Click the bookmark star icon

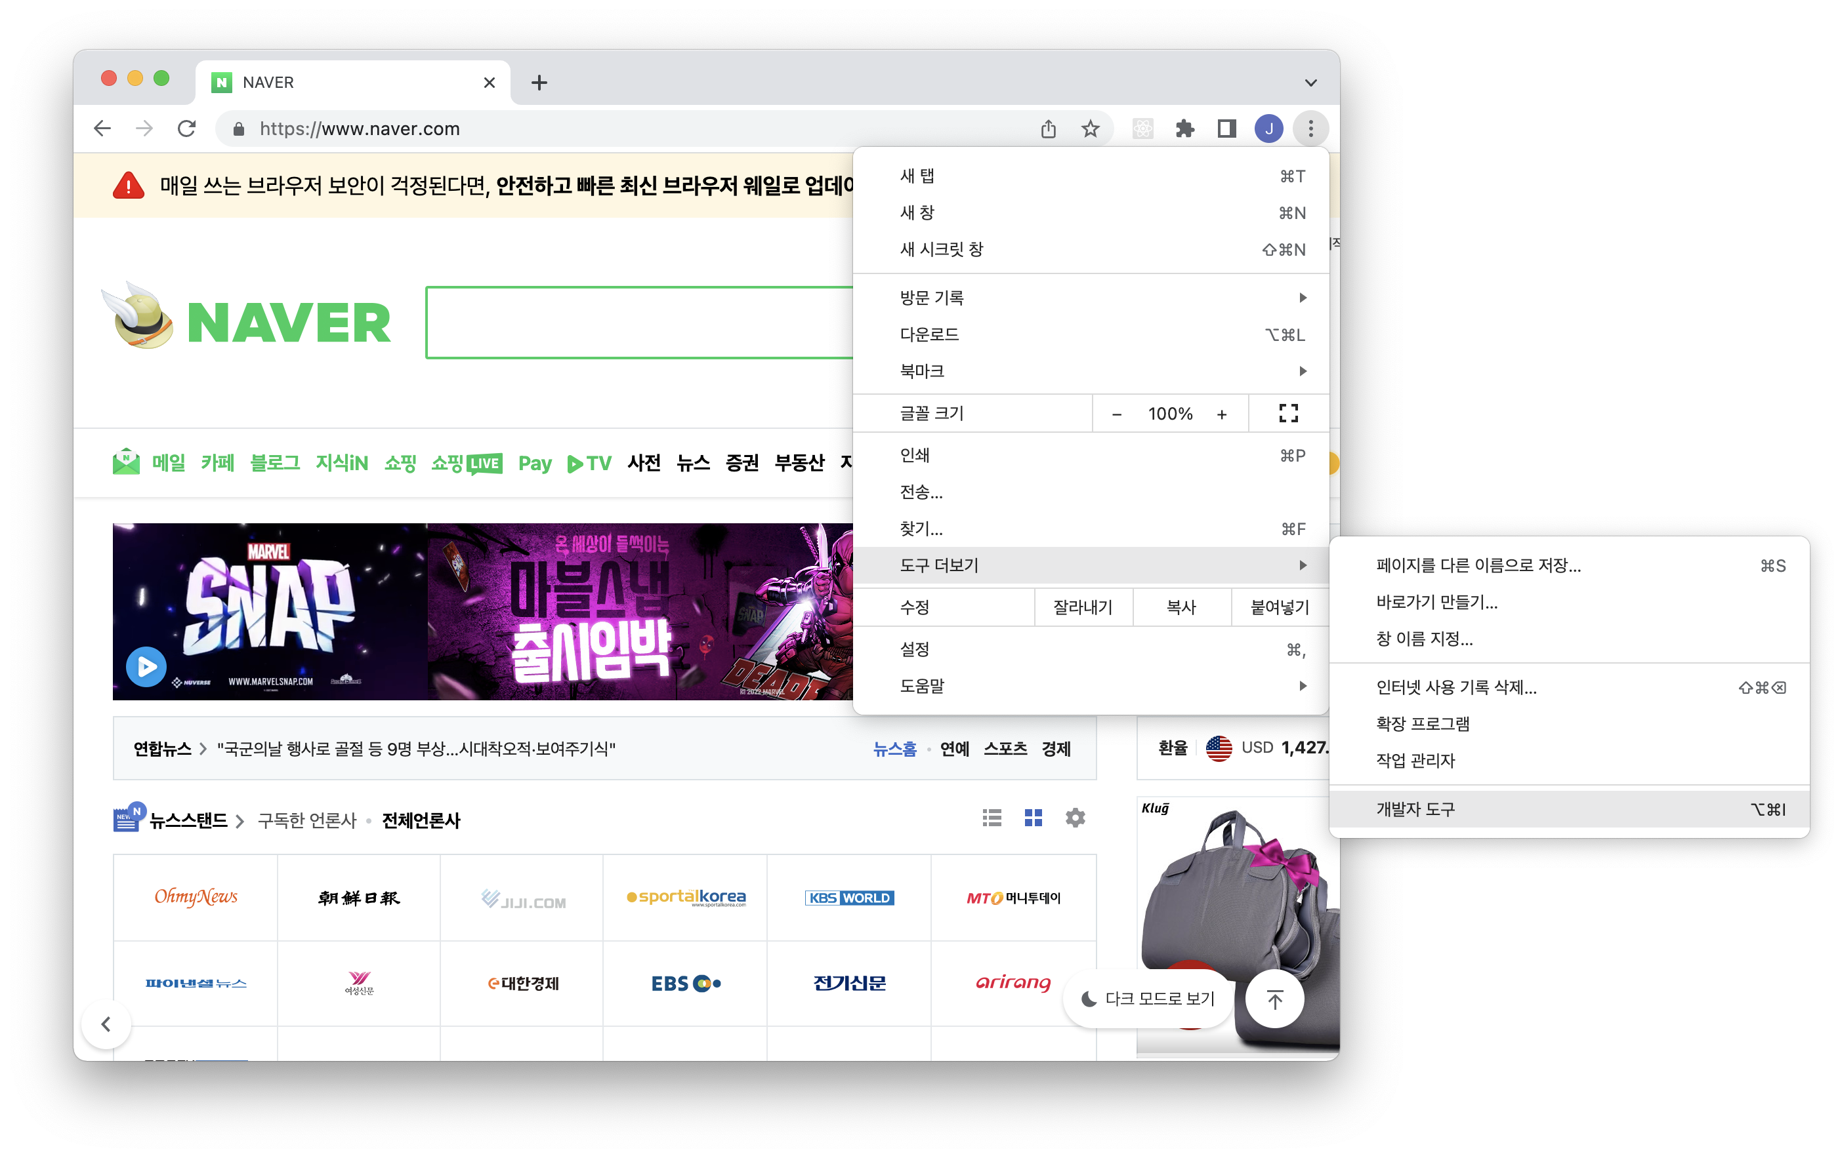click(1090, 129)
